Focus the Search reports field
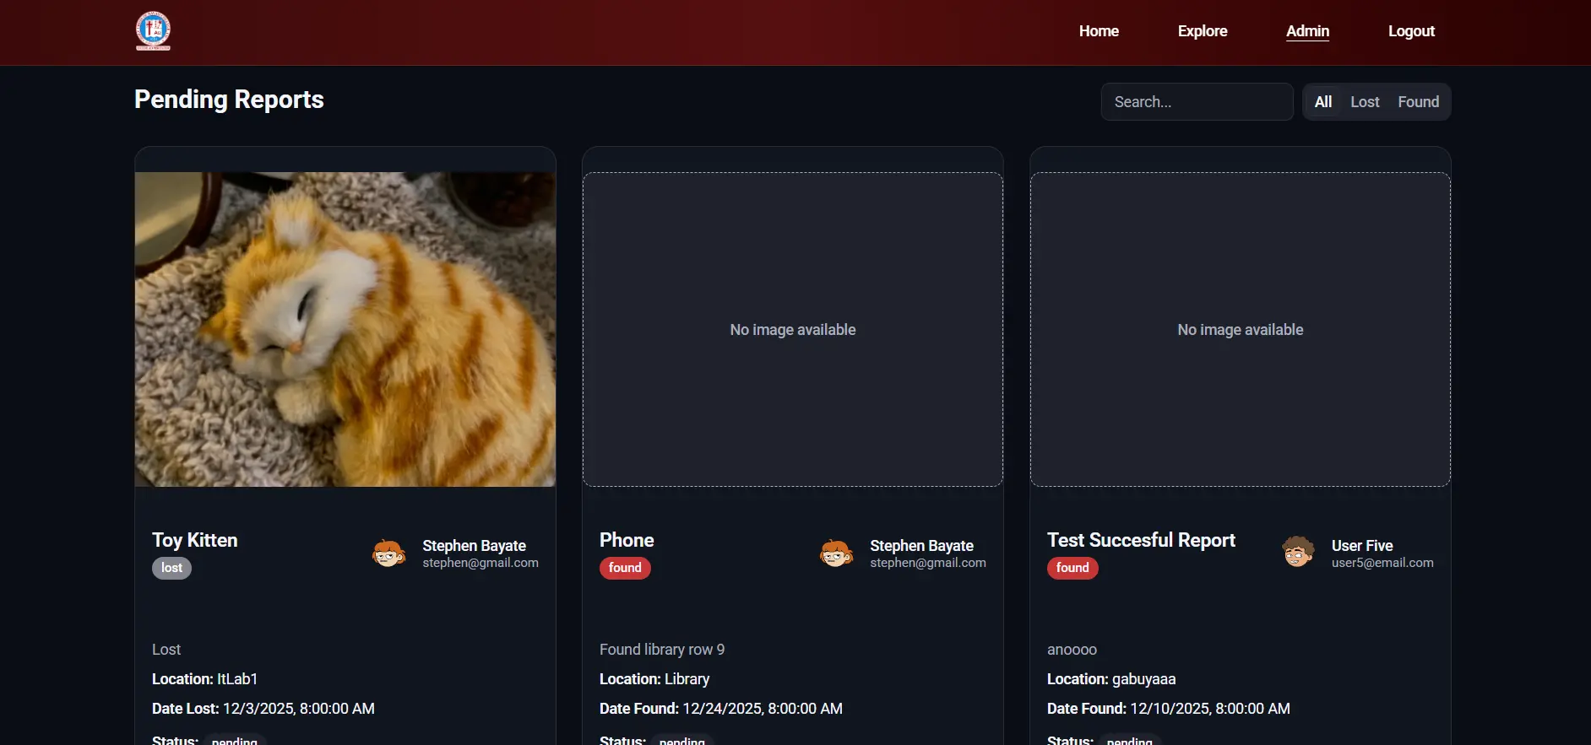The width and height of the screenshot is (1591, 745). click(1197, 102)
